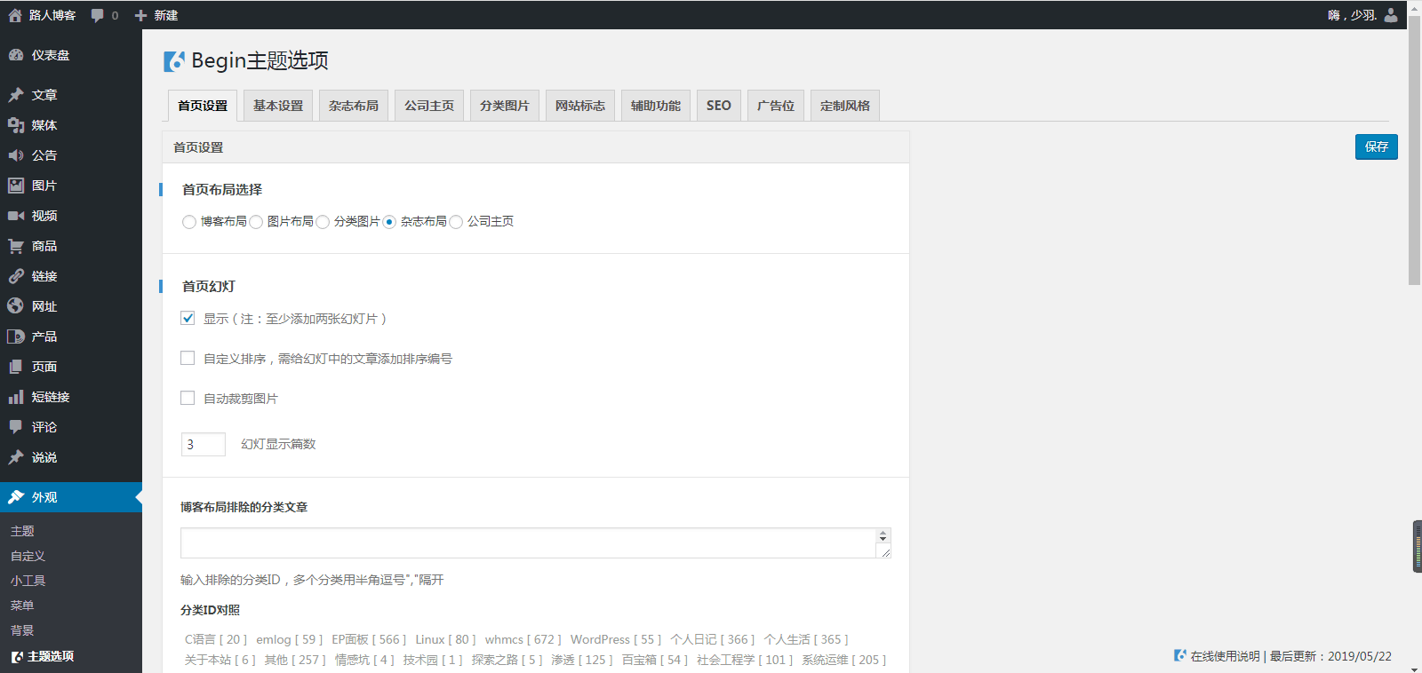Open the 定制风格 tab
This screenshot has height=673, width=1422.
click(x=845, y=106)
